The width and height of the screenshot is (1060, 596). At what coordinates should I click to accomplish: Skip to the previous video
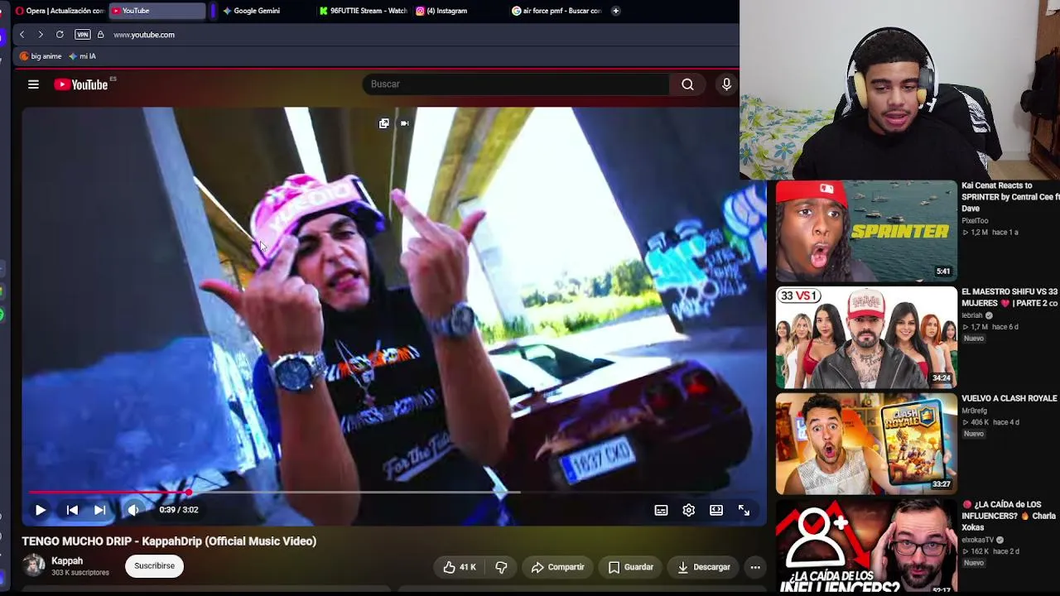point(72,510)
